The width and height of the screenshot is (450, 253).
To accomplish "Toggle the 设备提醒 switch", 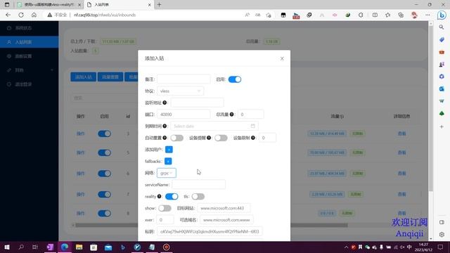I will (x=221, y=138).
